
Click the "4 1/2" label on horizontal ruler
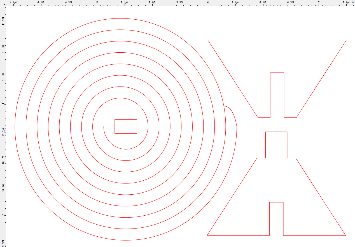tap(41, 2)
